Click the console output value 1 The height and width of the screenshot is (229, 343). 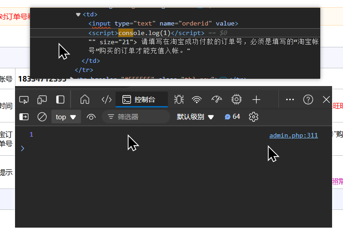(x=31, y=134)
